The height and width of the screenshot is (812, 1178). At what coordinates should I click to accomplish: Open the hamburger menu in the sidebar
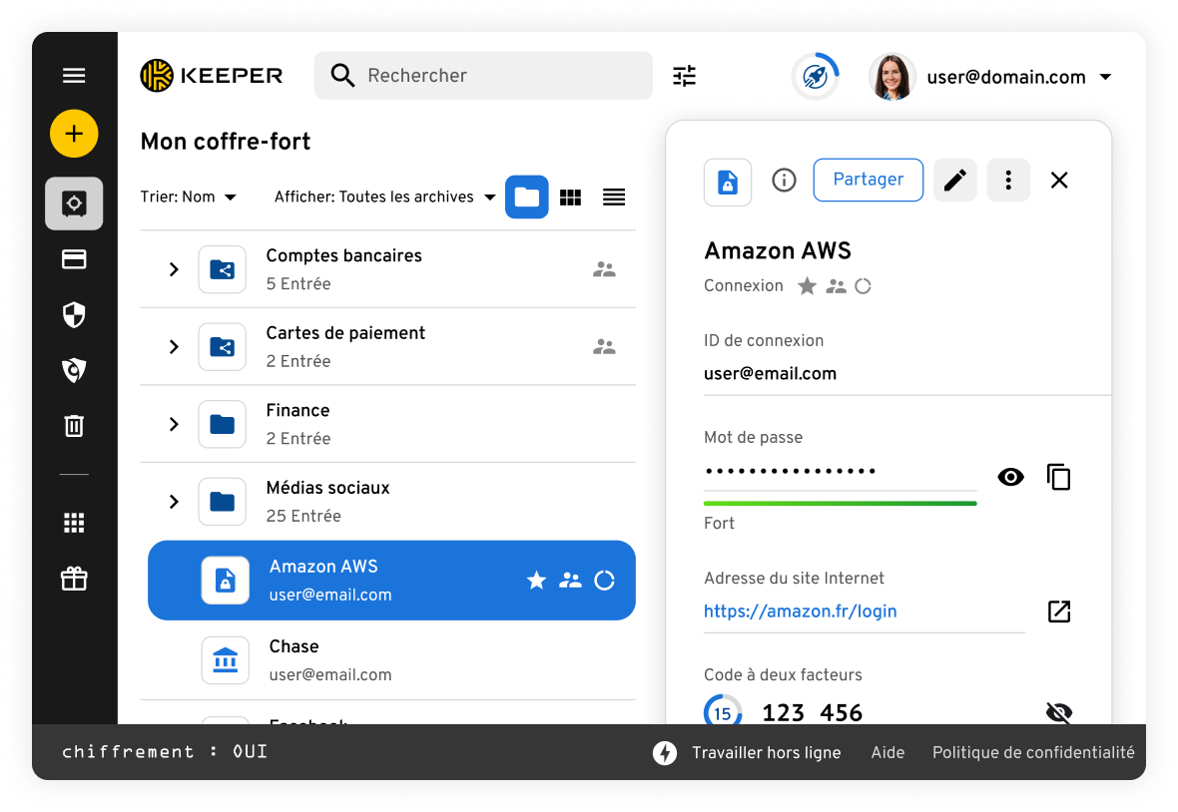coord(74,75)
